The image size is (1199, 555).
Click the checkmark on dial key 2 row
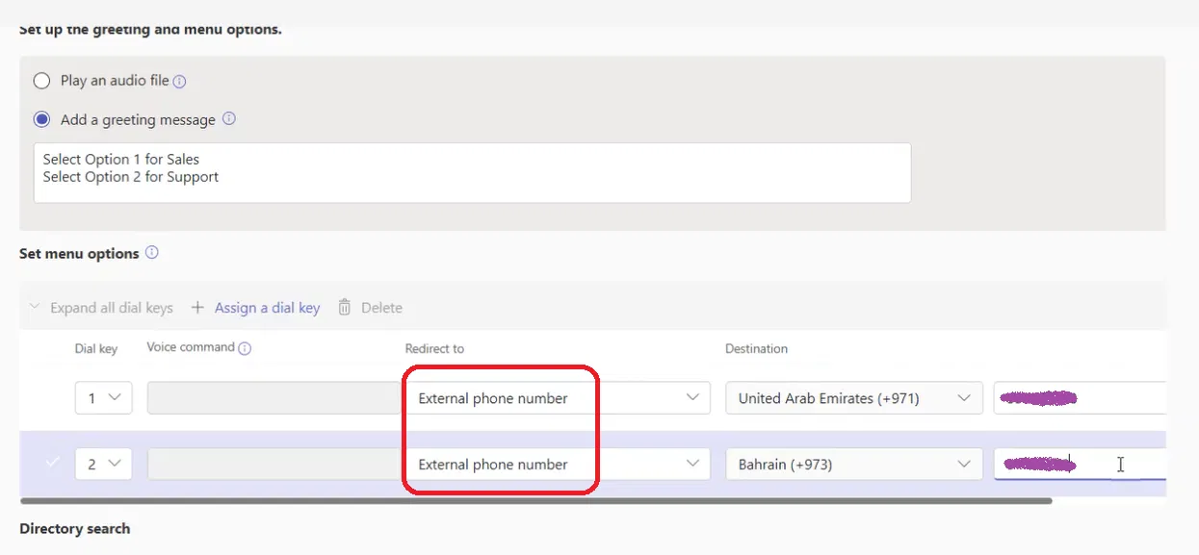[x=52, y=464]
